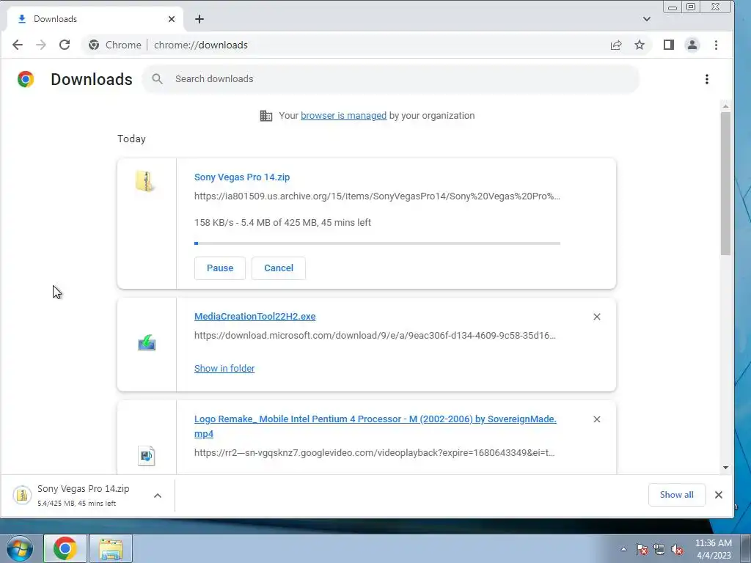Viewport: 751px width, 563px height.
Task: Bookmark this tab with the star icon
Action: coord(640,45)
